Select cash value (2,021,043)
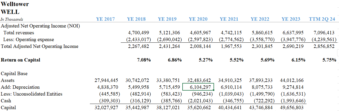Image resolution: width=339 pixels, height=111 pixels. 200,101
